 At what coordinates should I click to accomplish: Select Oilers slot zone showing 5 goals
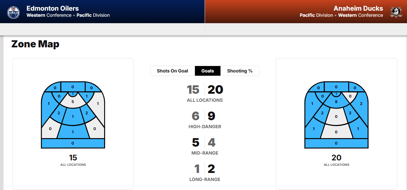(x=73, y=102)
